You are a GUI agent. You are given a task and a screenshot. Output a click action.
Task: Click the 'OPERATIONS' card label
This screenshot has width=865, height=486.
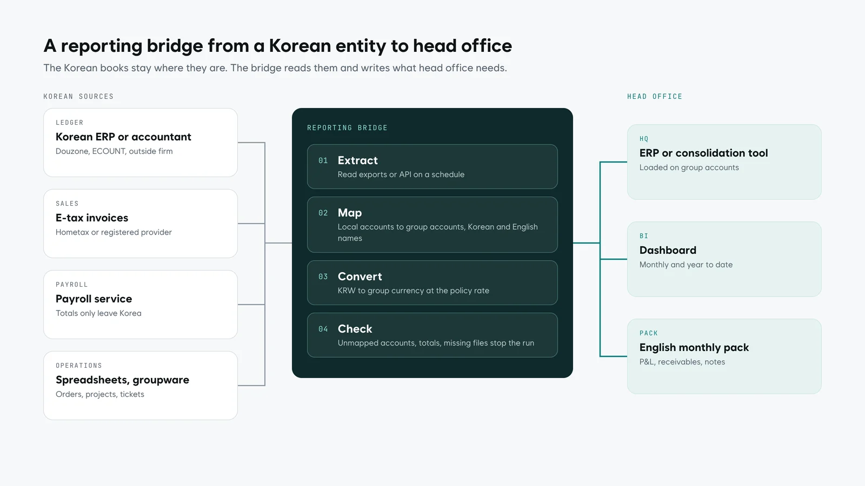pyautogui.click(x=79, y=366)
